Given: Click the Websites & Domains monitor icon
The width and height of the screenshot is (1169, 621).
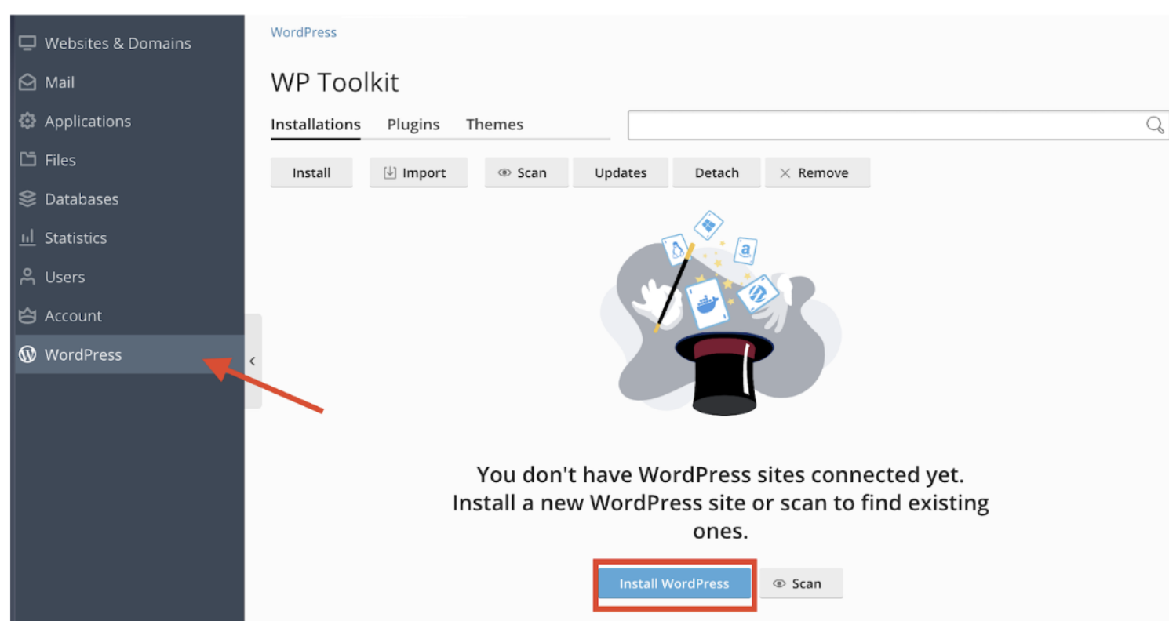Looking at the screenshot, I should [28, 43].
